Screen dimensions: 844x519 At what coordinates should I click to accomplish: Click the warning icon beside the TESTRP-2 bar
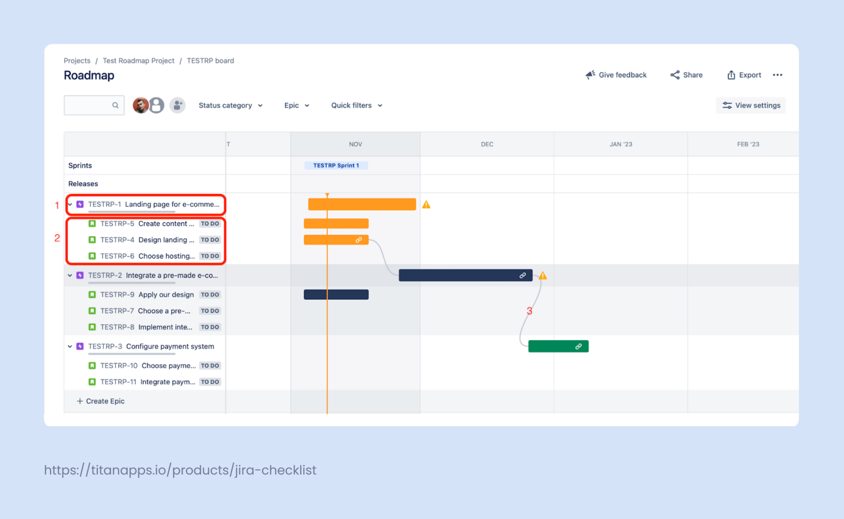[543, 275]
